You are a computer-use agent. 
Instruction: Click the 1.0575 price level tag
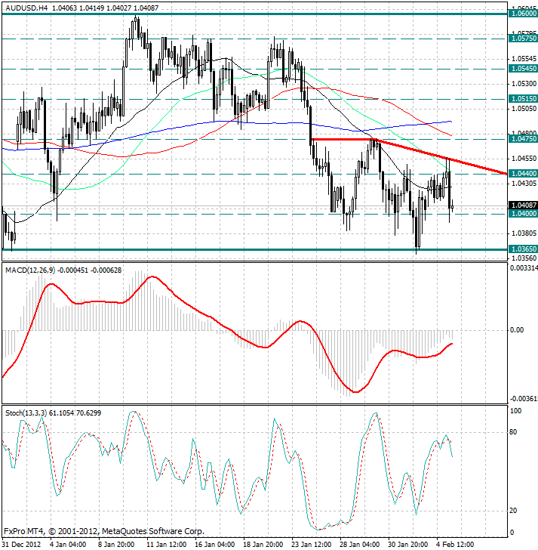(x=522, y=37)
